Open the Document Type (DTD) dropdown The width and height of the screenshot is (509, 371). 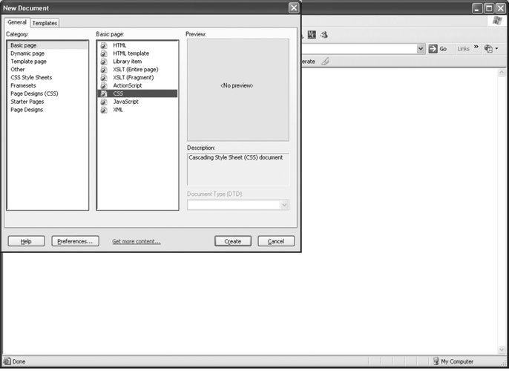[284, 205]
